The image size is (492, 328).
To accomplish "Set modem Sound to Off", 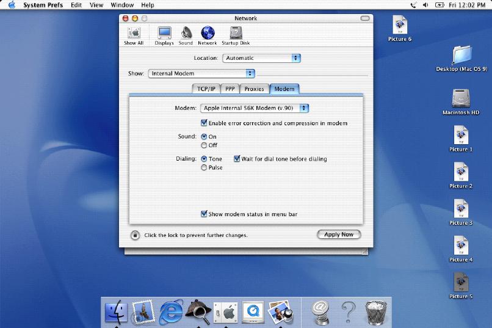I will tap(204, 145).
